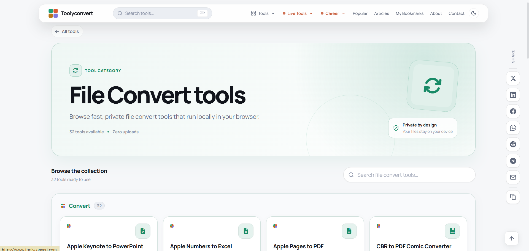Share page on X (Twitter)

(513, 78)
